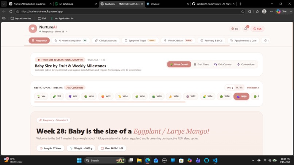Trigger the SOS emergency button
The width and height of the screenshot is (294, 165).
258,29
